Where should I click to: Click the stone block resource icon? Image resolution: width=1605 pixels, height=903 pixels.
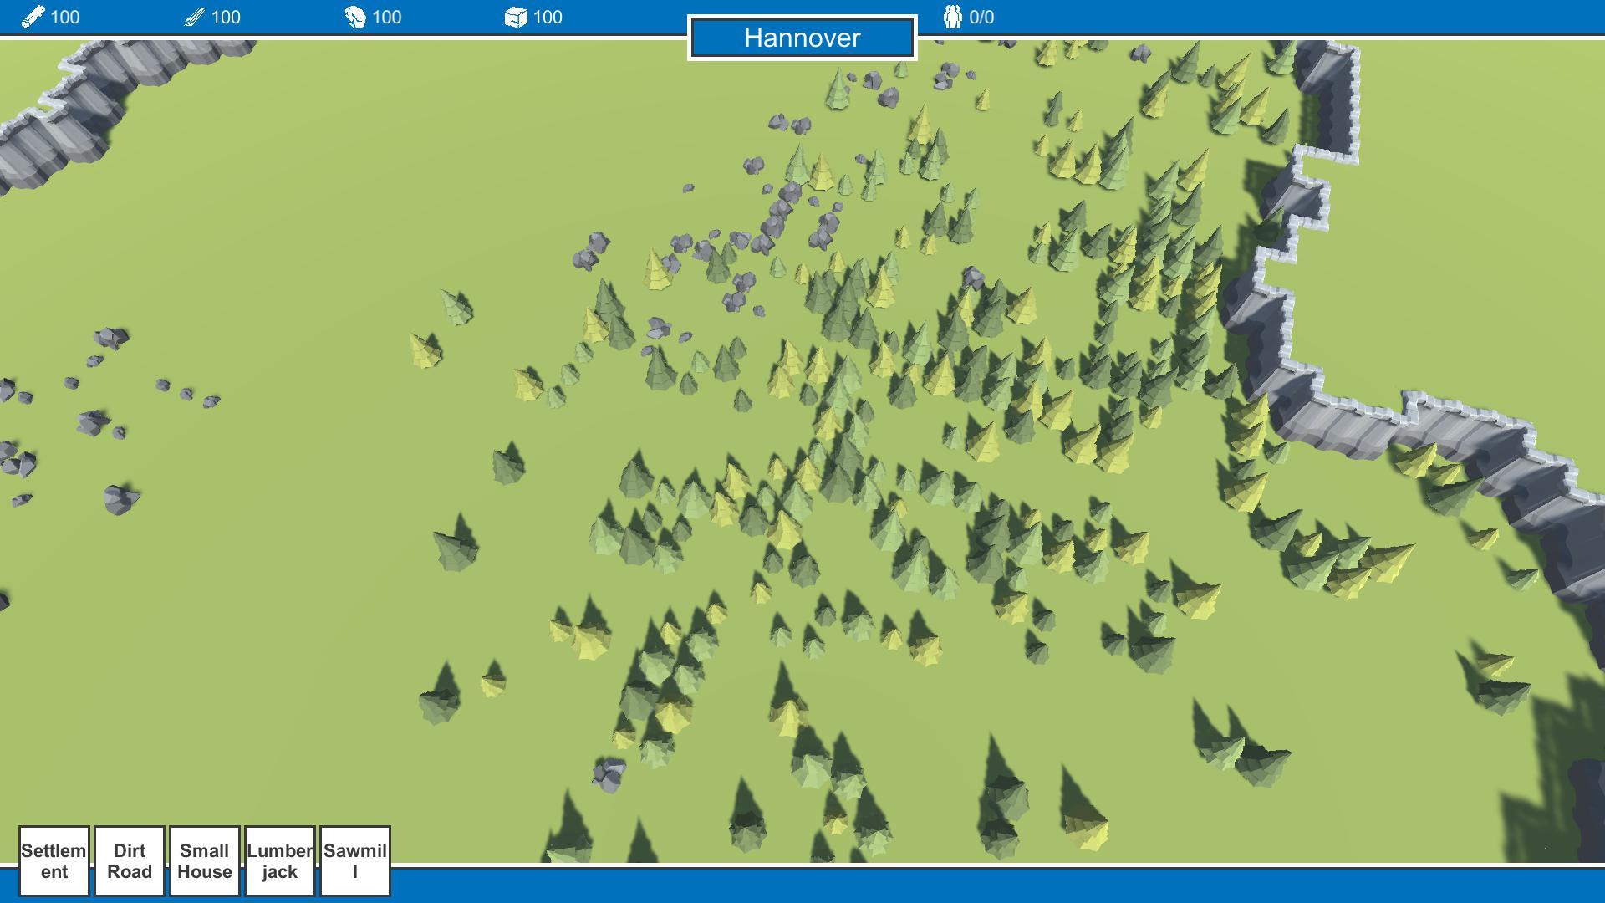[x=515, y=17]
